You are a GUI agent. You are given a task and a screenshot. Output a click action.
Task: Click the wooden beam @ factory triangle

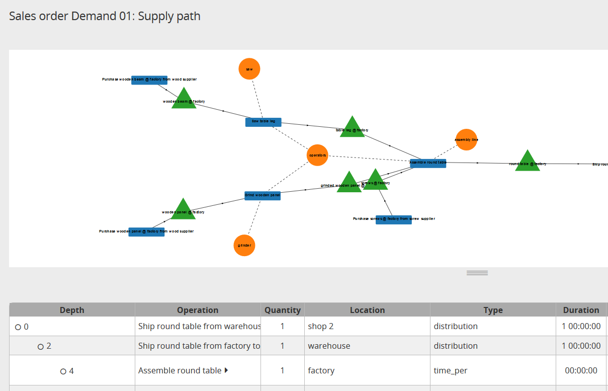pyautogui.click(x=184, y=99)
